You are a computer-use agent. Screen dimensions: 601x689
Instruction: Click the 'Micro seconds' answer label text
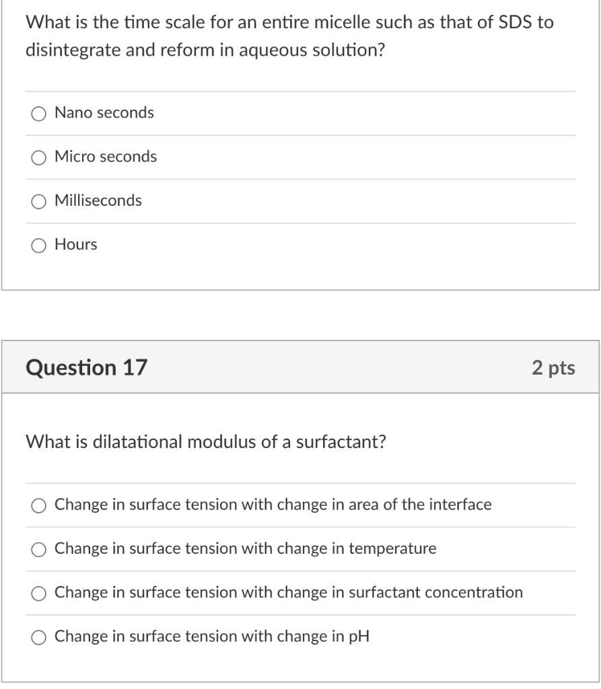pyautogui.click(x=106, y=157)
